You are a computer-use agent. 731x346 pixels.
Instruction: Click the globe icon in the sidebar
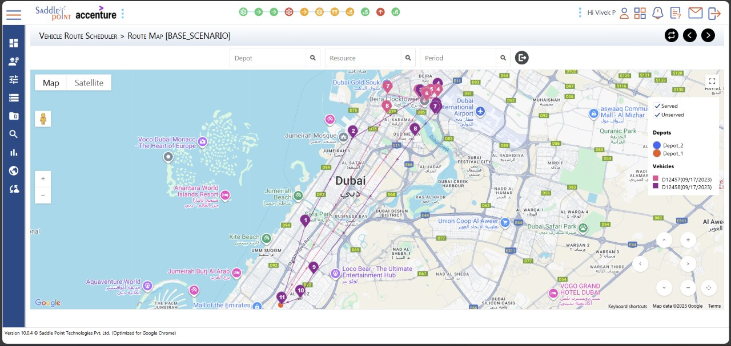click(x=14, y=171)
